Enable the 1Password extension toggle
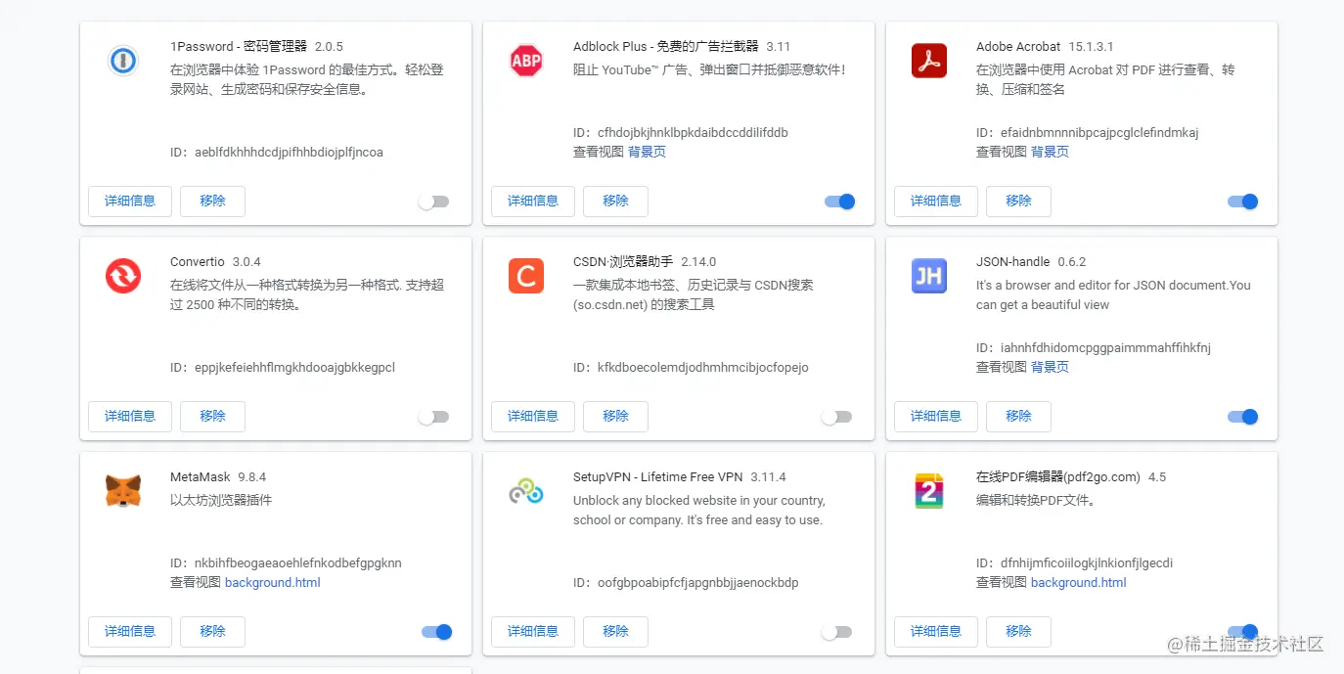This screenshot has width=1344, height=674. coord(433,202)
